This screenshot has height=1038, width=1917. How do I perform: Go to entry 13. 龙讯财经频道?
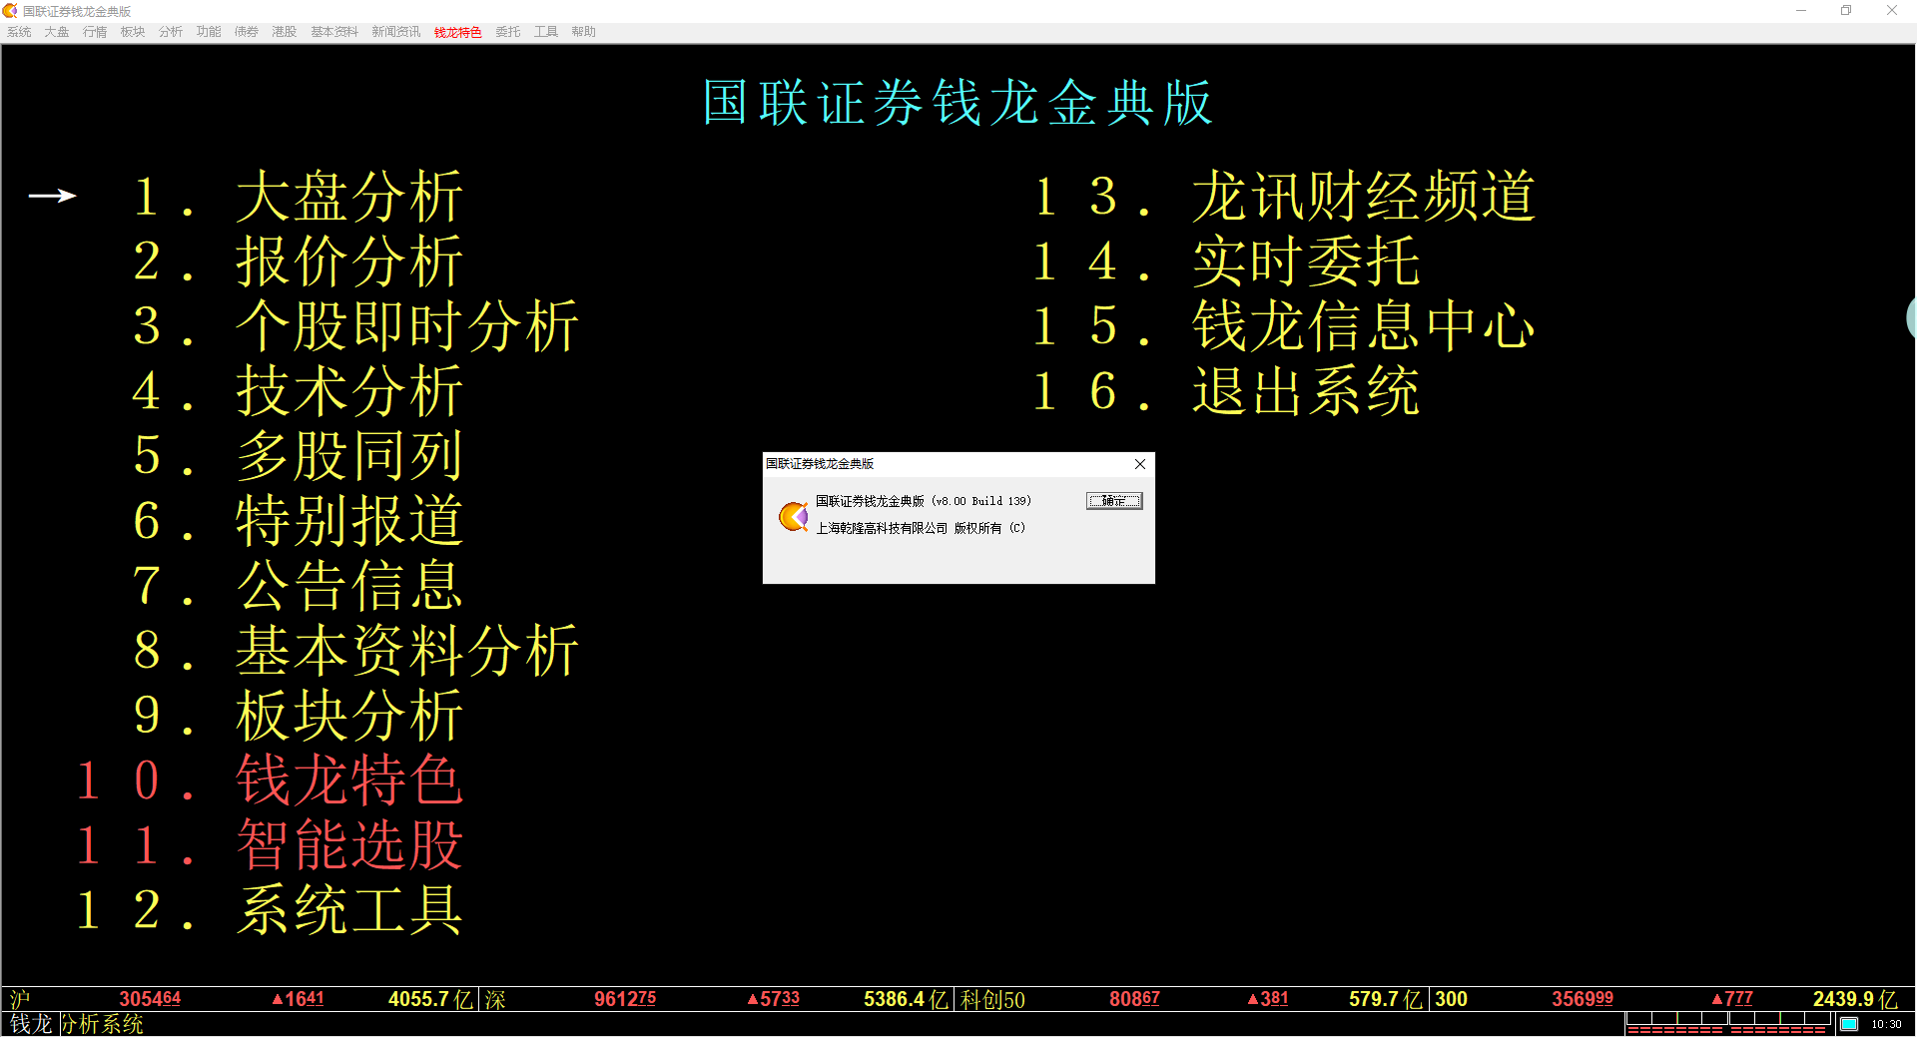[1284, 196]
